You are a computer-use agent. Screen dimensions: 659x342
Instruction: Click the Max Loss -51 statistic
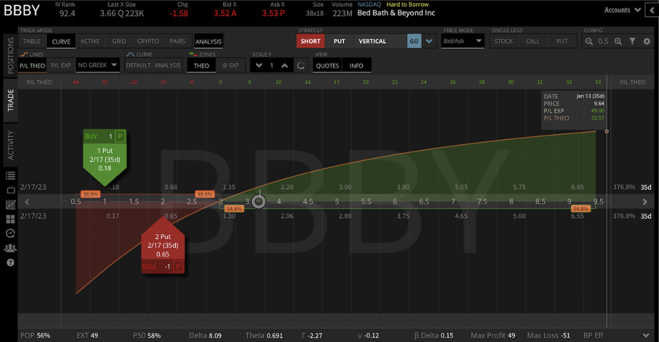click(x=548, y=335)
